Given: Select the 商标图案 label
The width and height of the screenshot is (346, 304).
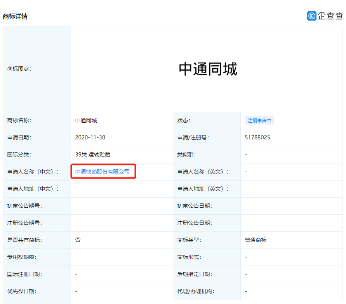Looking at the screenshot, I should [x=19, y=69].
